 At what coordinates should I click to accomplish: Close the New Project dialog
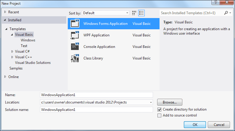click(x=227, y=3)
